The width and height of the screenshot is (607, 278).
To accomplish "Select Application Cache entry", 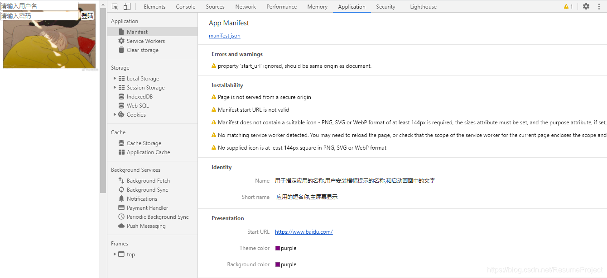I will [149, 152].
